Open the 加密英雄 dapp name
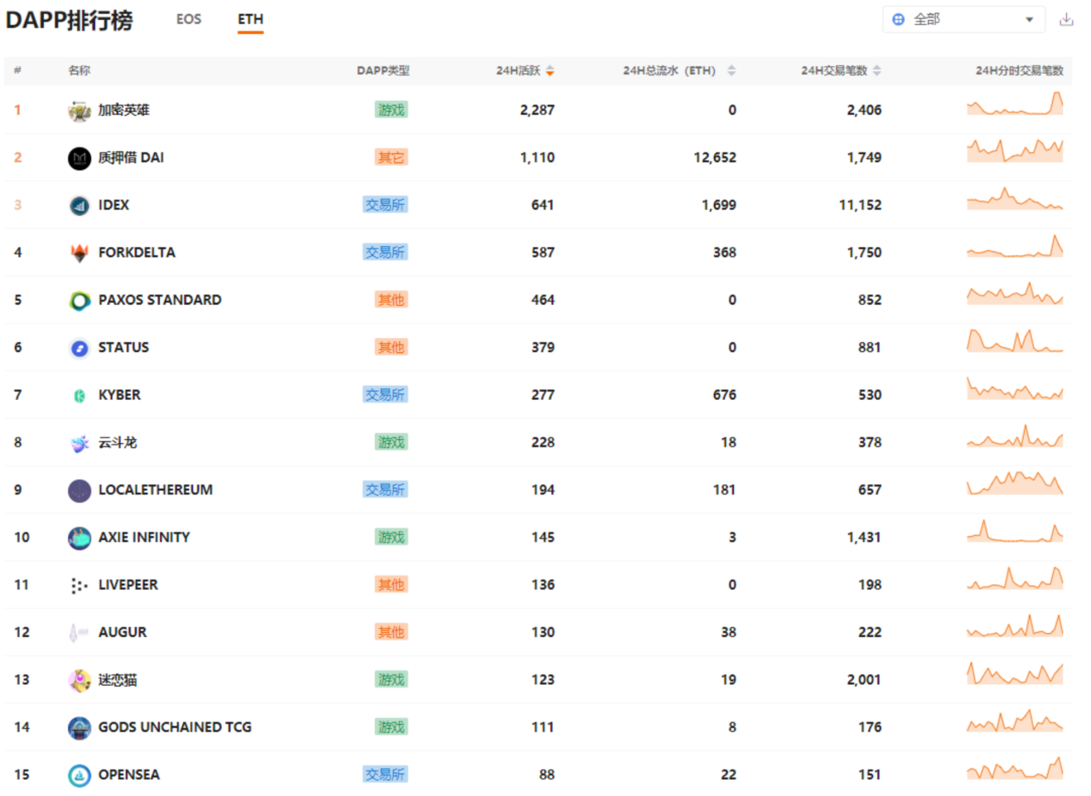This screenshot has height=796, width=1091. coord(123,110)
